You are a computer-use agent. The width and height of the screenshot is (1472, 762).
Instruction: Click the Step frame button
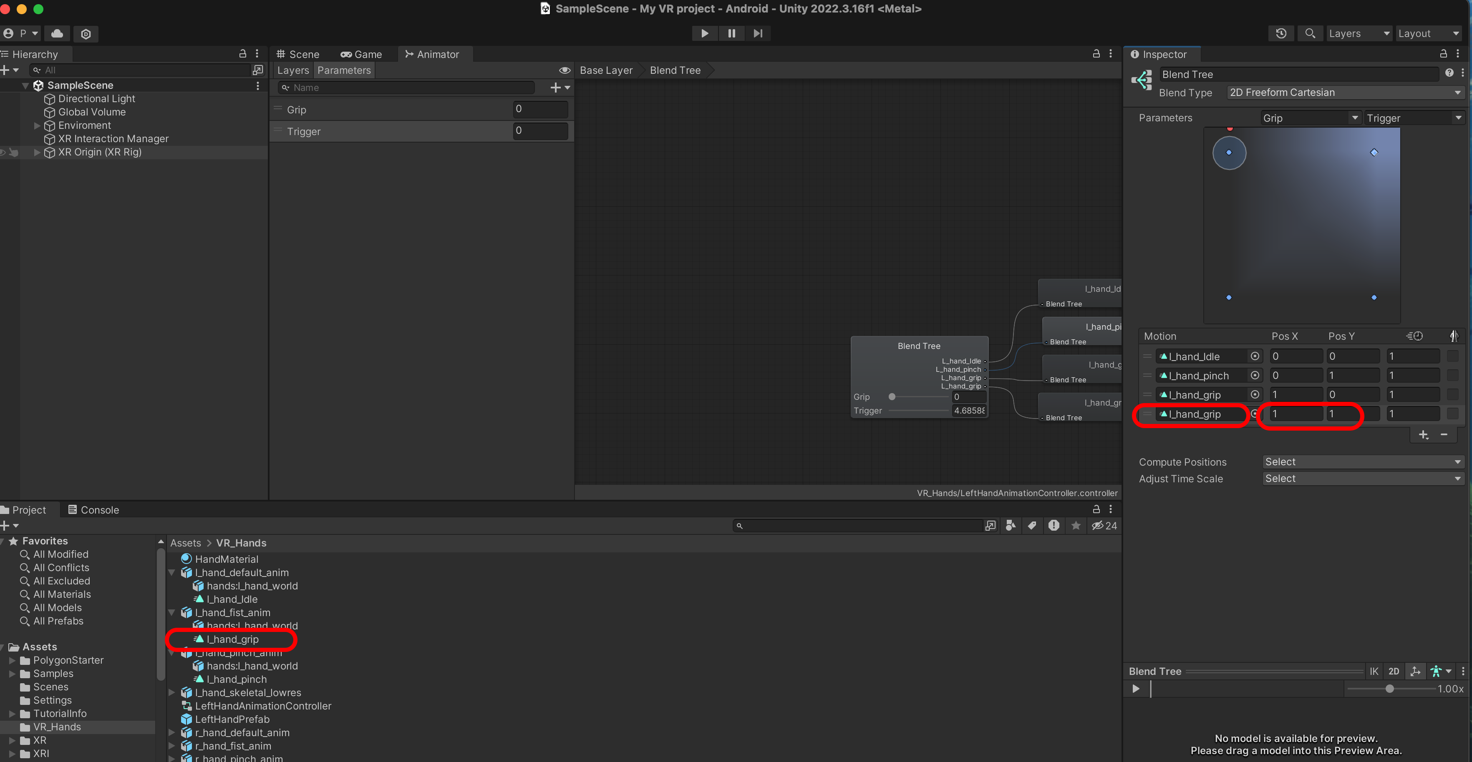(758, 33)
